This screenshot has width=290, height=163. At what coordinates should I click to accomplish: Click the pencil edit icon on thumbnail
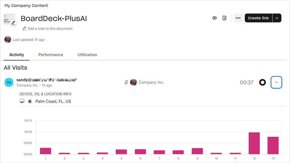tap(13, 23)
